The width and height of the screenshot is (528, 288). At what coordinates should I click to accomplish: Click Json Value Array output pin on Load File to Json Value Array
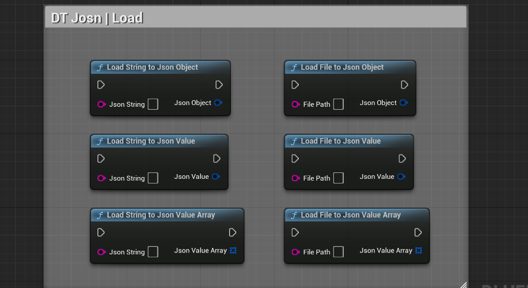[x=418, y=250]
